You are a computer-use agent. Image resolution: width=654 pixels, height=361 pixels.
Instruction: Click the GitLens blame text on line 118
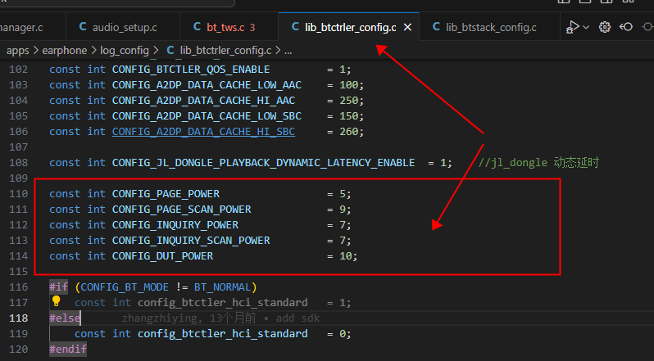[220, 318]
